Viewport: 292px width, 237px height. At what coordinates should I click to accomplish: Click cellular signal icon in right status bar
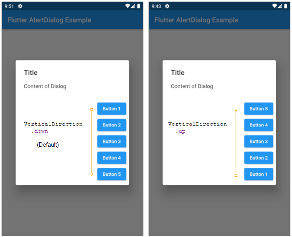pyautogui.click(x=280, y=6)
